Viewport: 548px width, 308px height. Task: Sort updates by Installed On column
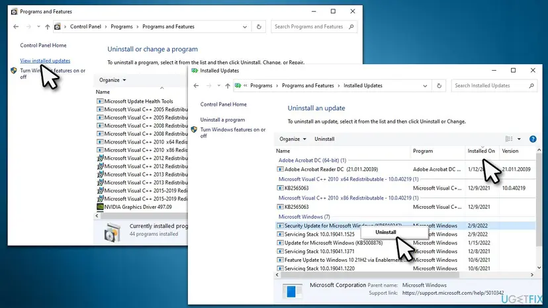482,151
